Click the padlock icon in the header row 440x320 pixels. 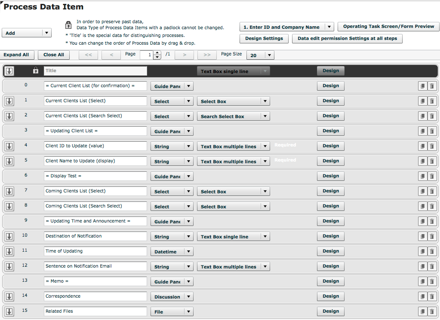pyautogui.click(x=35, y=70)
